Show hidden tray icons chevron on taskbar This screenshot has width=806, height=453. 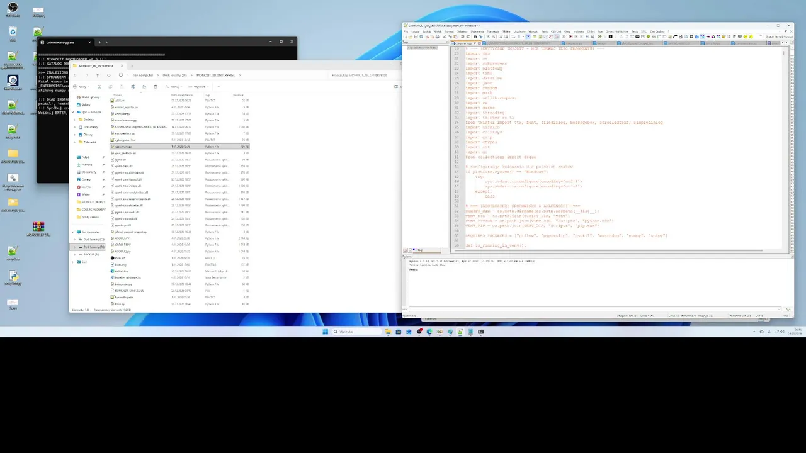pyautogui.click(x=754, y=332)
